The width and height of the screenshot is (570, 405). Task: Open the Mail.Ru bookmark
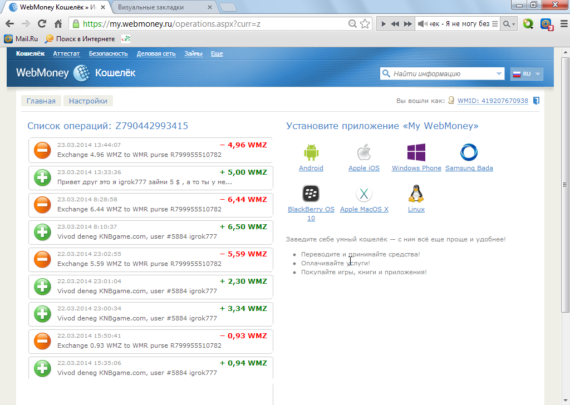21,38
